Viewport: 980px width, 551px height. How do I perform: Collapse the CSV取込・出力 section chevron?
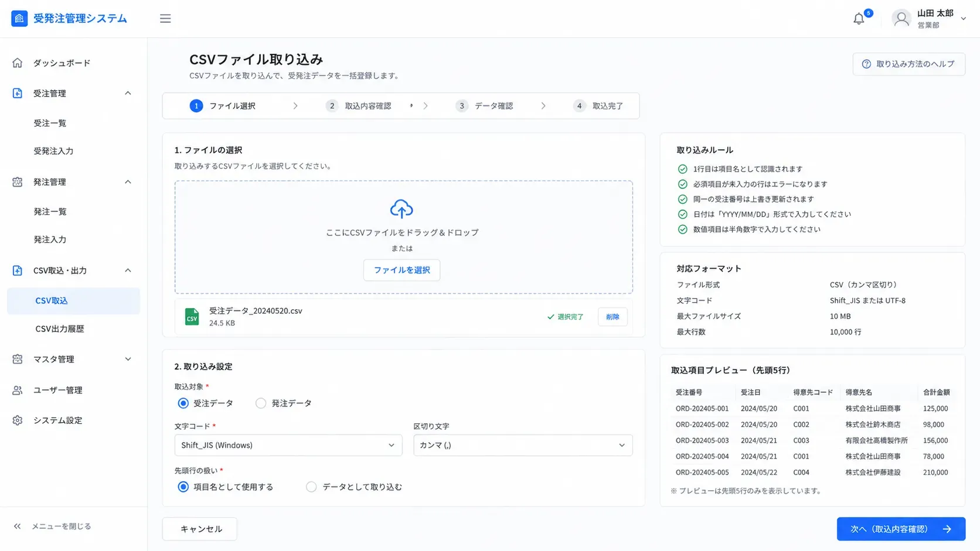pyautogui.click(x=128, y=271)
